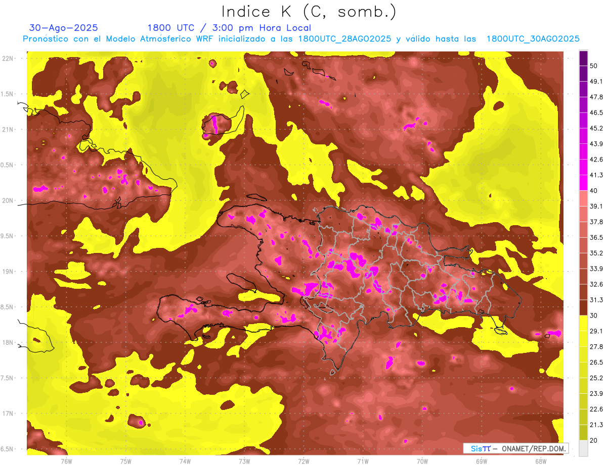Image resolution: width=607 pixels, height=468 pixels.
Task: Pick the bright yellow swatch between 29.1 and 30
Action: (583, 323)
